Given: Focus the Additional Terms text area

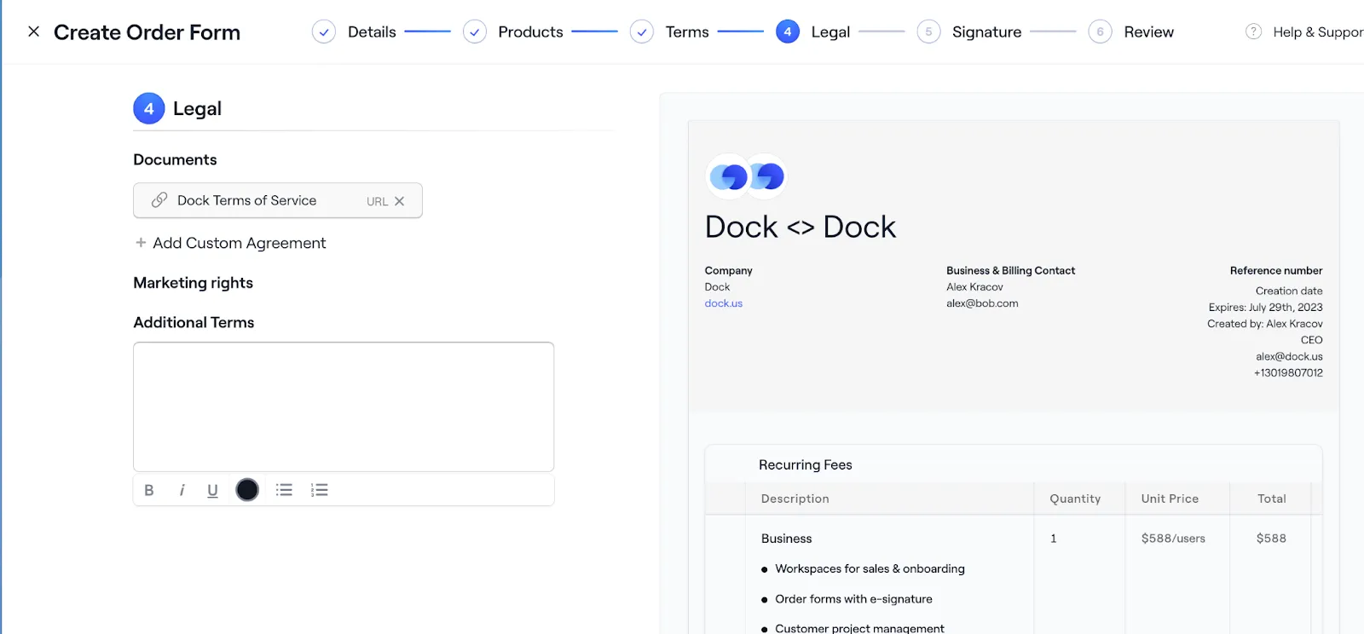Looking at the screenshot, I should [x=344, y=406].
